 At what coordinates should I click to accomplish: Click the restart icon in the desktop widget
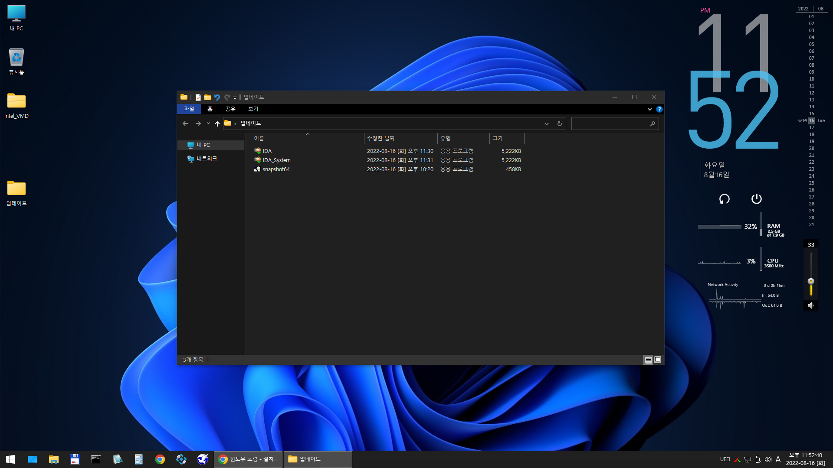724,199
